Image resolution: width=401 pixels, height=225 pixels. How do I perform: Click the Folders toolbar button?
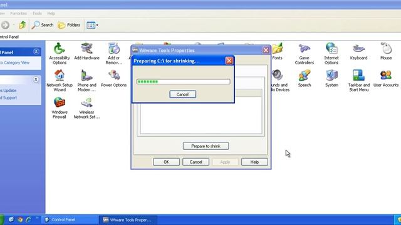click(x=69, y=25)
